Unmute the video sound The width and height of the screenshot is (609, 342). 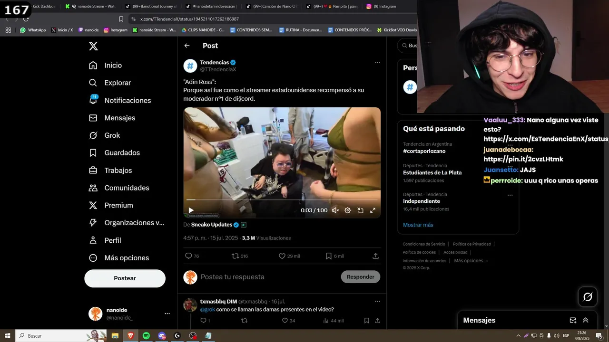coord(335,210)
